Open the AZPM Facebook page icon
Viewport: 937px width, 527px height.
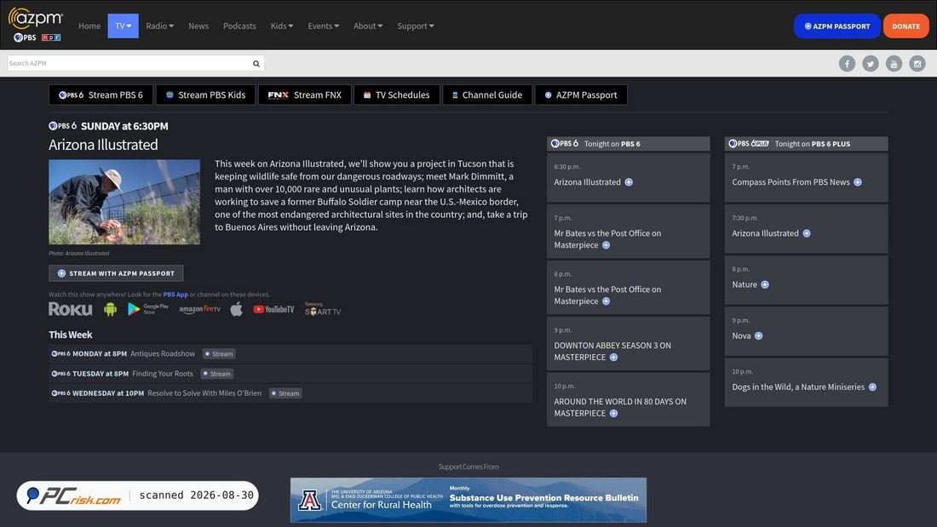point(847,63)
